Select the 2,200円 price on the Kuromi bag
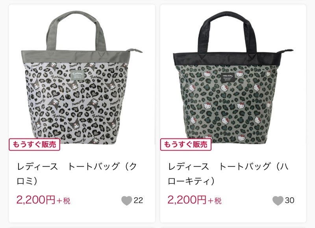 [x=36, y=200]
